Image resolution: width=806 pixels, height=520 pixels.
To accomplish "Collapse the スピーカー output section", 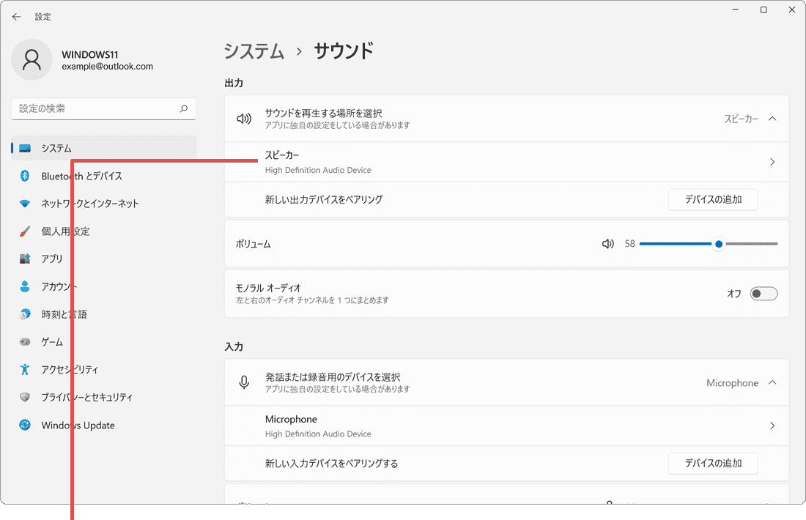I will coord(772,119).
